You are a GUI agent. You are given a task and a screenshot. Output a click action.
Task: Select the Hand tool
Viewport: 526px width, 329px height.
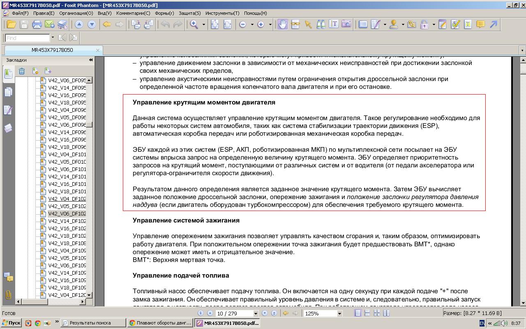pyautogui.click(x=283, y=25)
